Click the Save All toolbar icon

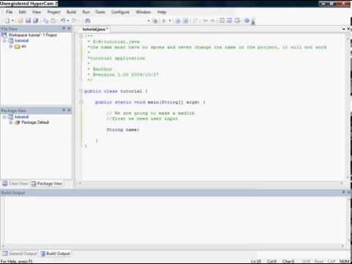[x=36, y=21]
